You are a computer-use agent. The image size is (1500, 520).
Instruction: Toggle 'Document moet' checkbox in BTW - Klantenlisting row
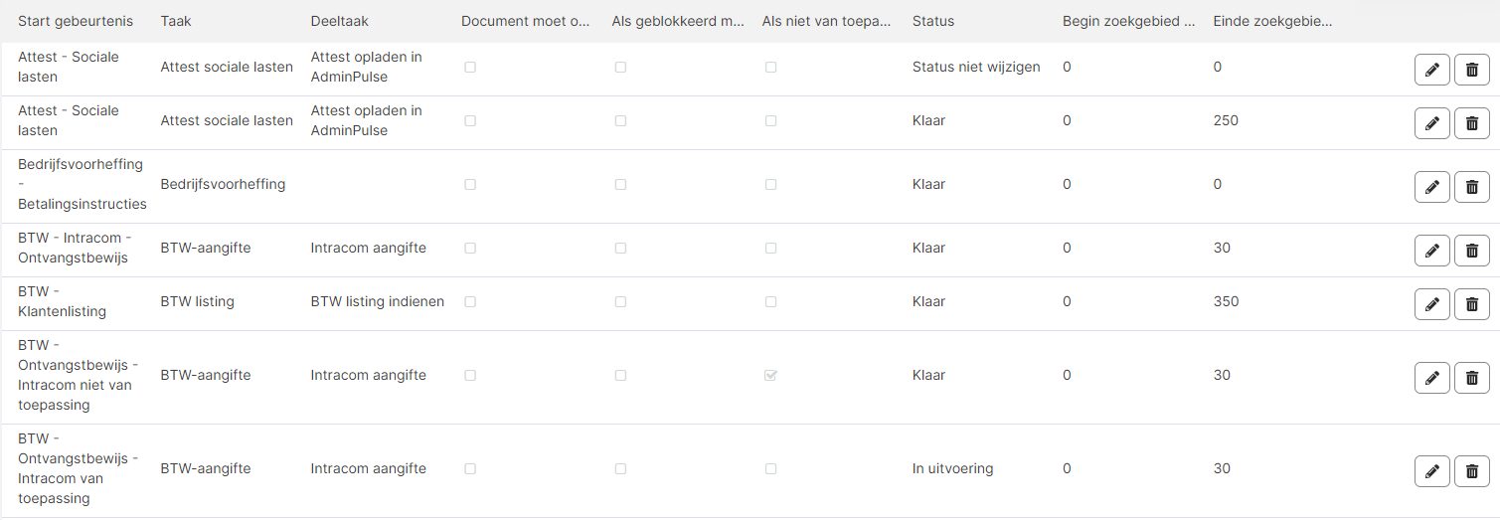(x=470, y=301)
